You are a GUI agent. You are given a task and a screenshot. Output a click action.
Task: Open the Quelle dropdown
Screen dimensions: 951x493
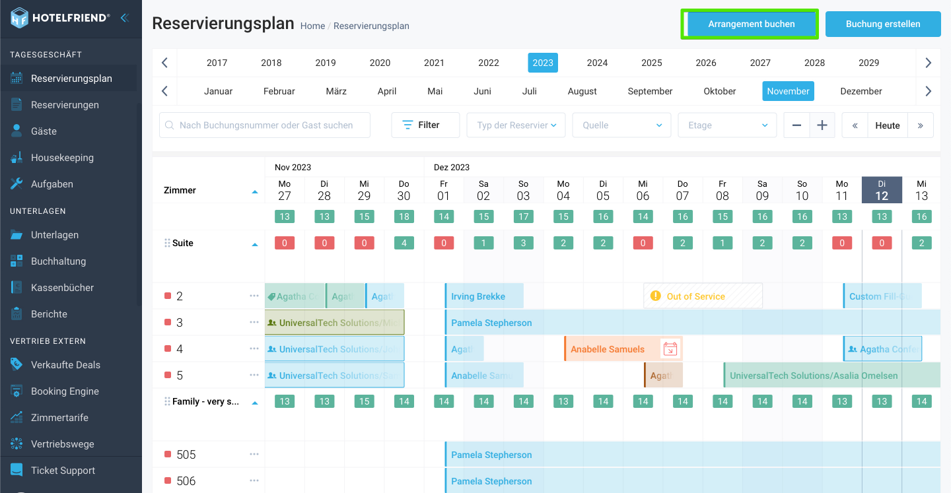click(x=621, y=125)
